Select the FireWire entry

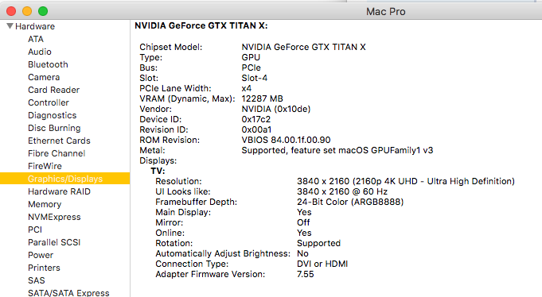coord(45,166)
